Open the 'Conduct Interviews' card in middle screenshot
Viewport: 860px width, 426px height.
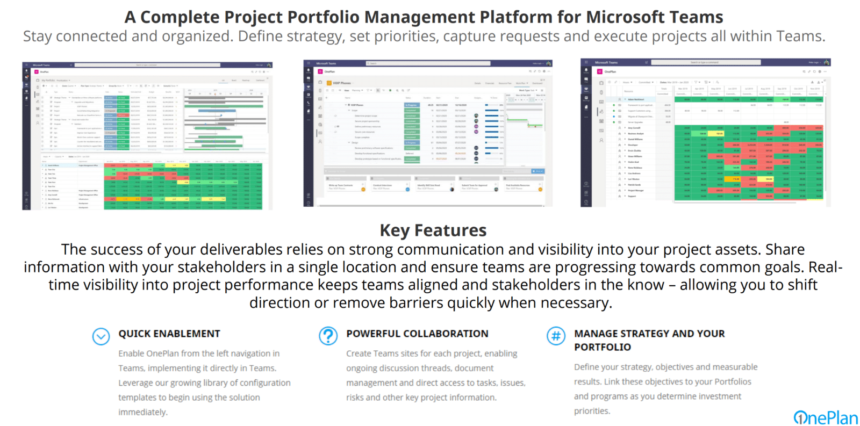[x=391, y=187]
